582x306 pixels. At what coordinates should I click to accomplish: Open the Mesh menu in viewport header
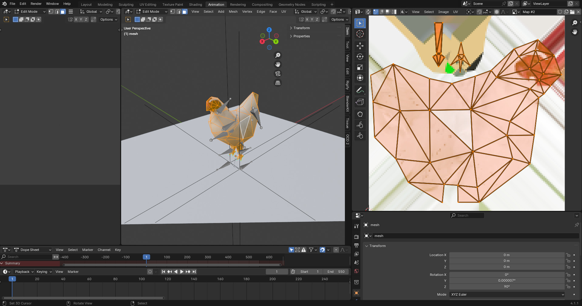pos(233,12)
